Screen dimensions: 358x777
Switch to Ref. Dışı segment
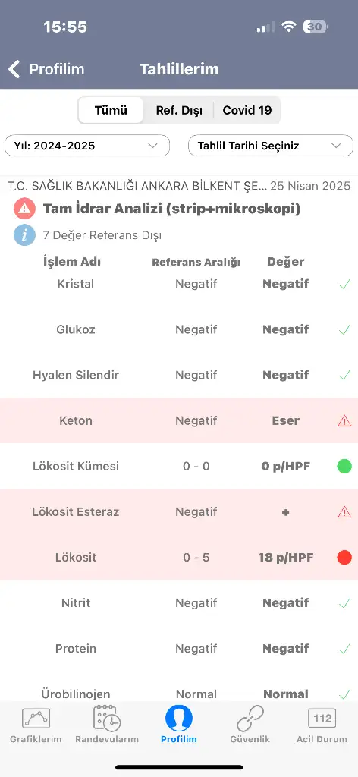coord(179,110)
